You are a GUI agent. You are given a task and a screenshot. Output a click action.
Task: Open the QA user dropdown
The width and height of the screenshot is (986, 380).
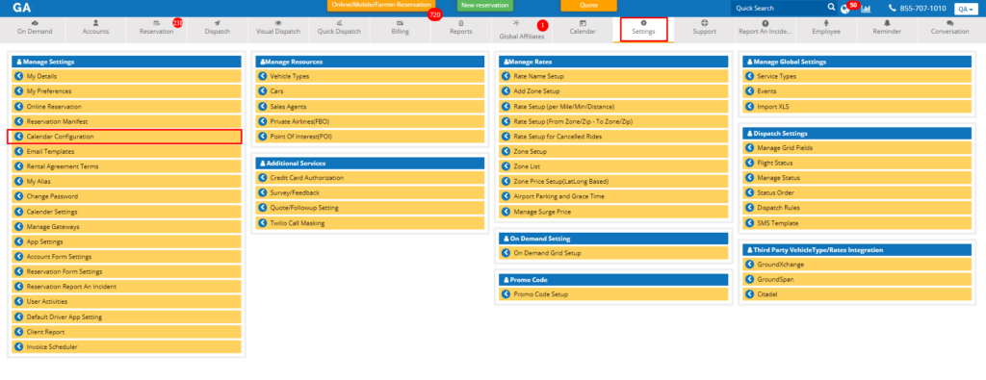965,9
